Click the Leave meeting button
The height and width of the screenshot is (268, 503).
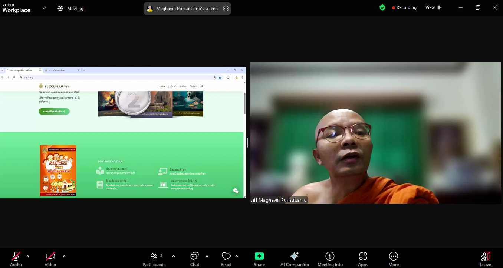(485, 259)
